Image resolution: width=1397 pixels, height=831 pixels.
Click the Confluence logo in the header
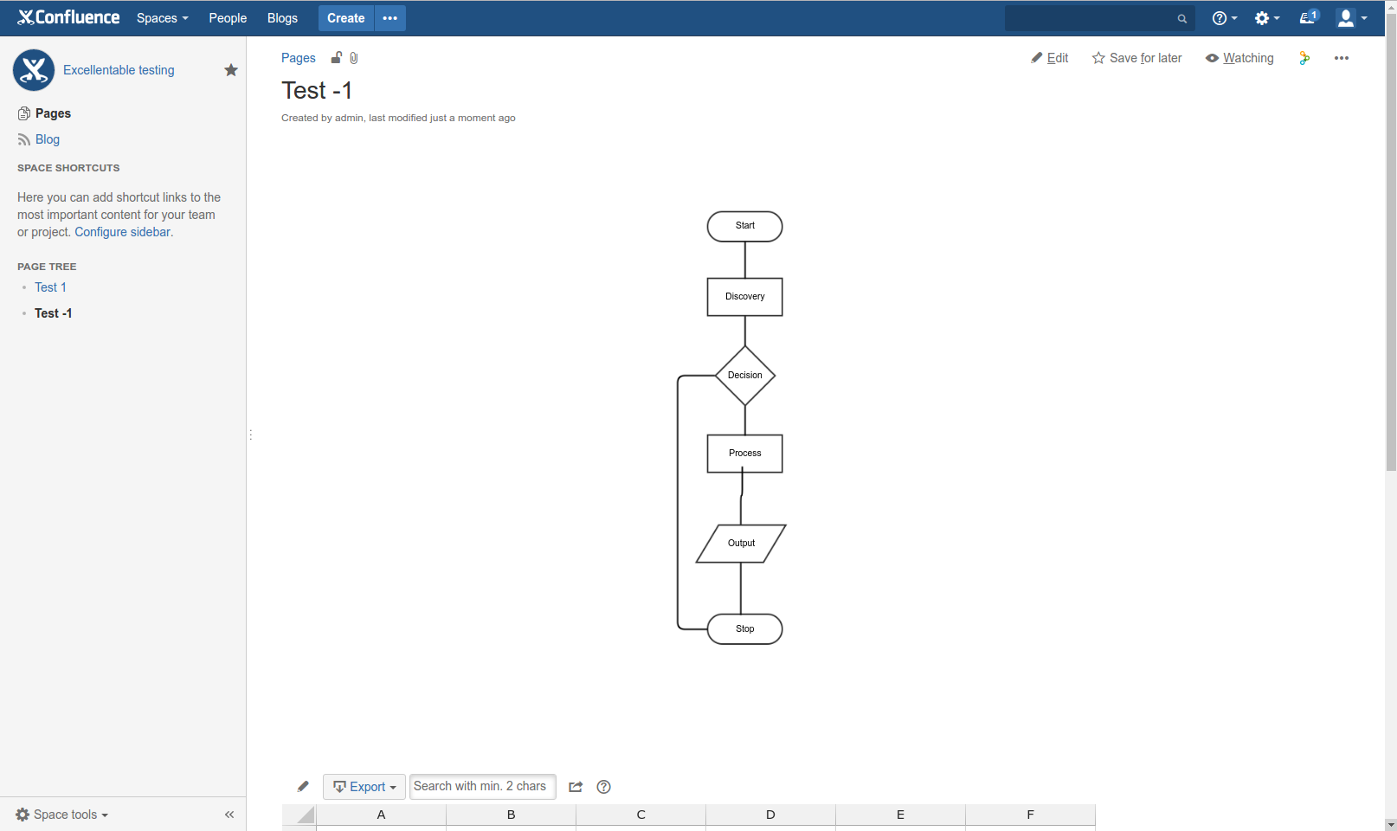[x=68, y=17]
